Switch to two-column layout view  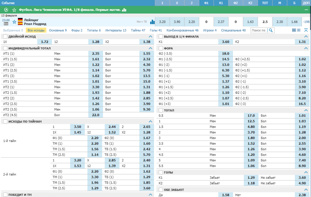point(294,30)
